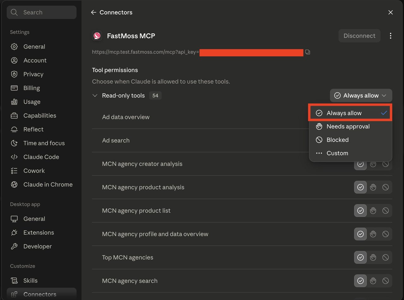404x300 pixels.
Task: Always allow MCN agency product analysis
Action: pos(360,187)
